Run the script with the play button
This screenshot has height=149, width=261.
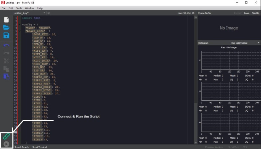click(x=6, y=144)
